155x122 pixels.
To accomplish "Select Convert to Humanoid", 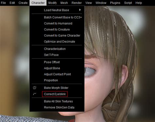I will click(x=57, y=24).
